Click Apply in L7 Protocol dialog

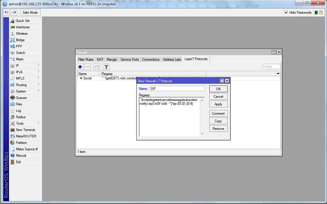(x=218, y=104)
